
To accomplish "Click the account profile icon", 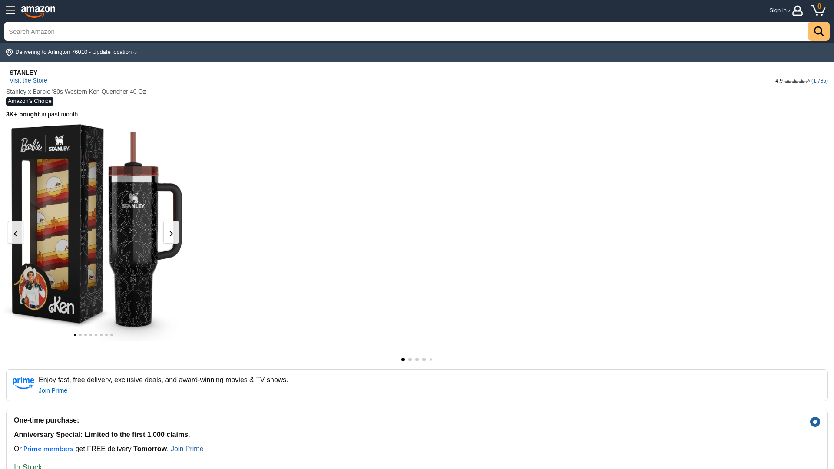I will coord(798,10).
